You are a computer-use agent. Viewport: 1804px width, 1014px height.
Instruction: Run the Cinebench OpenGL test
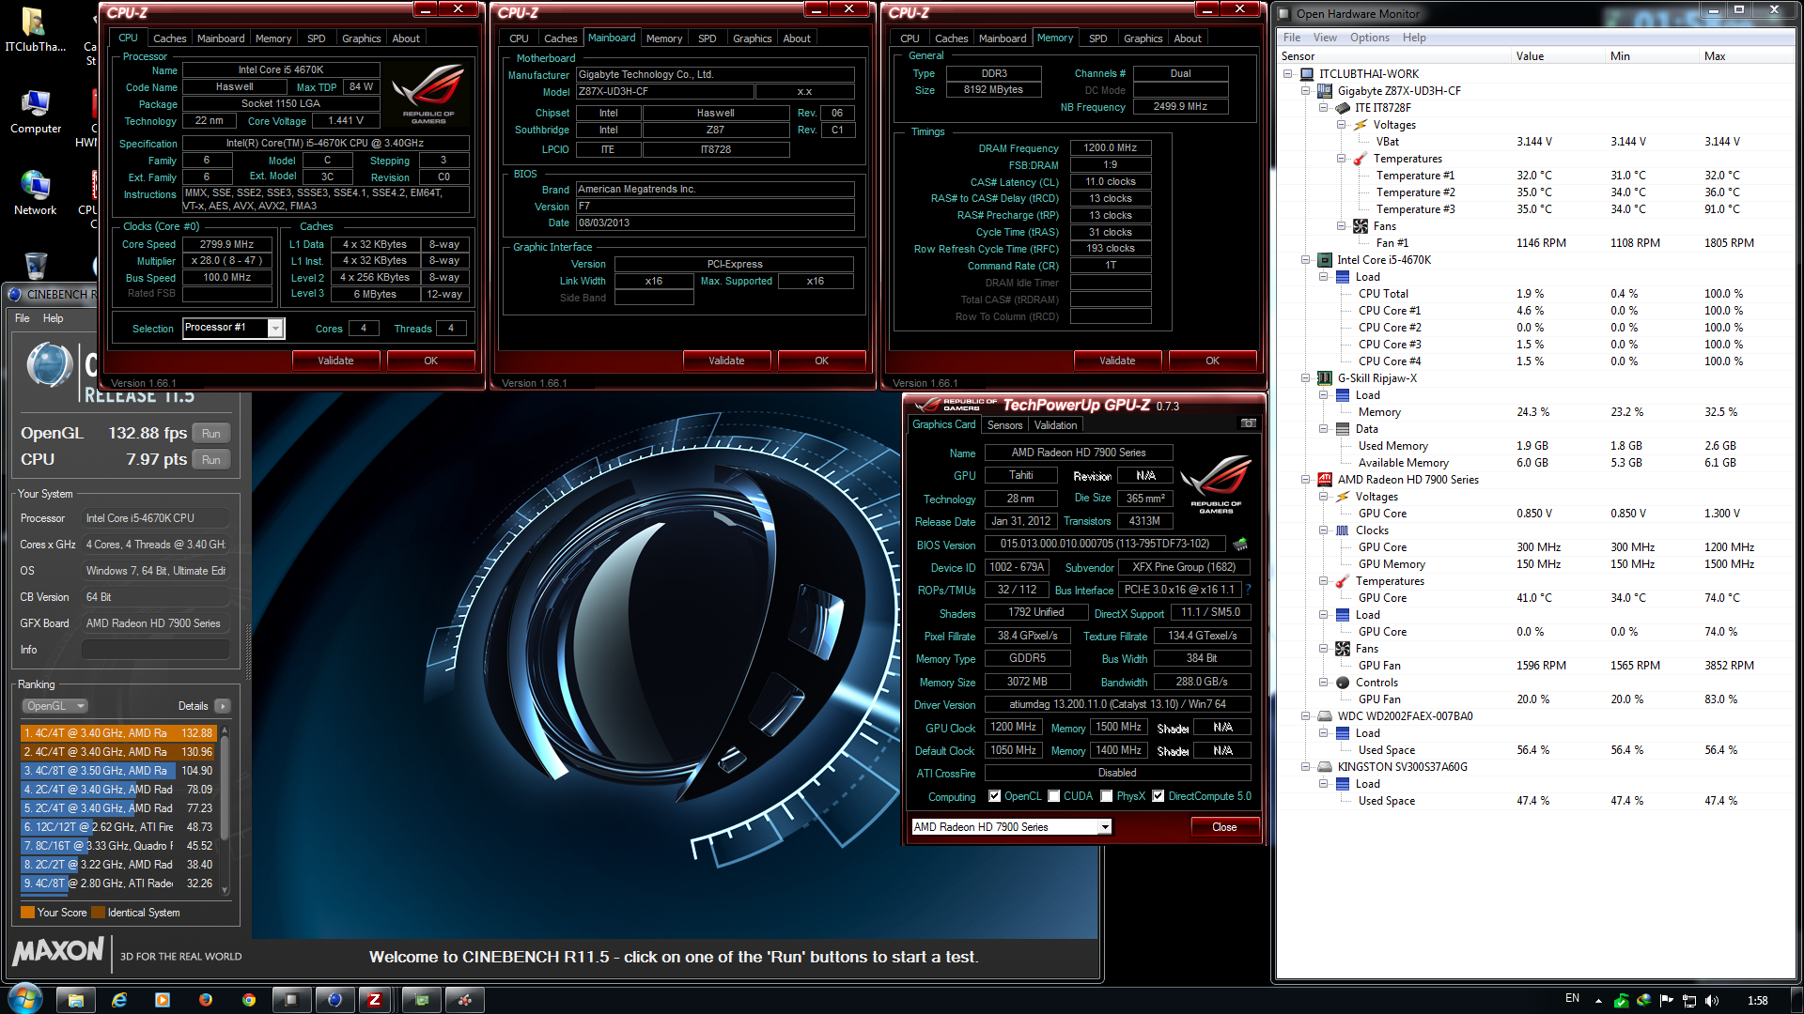tap(211, 434)
